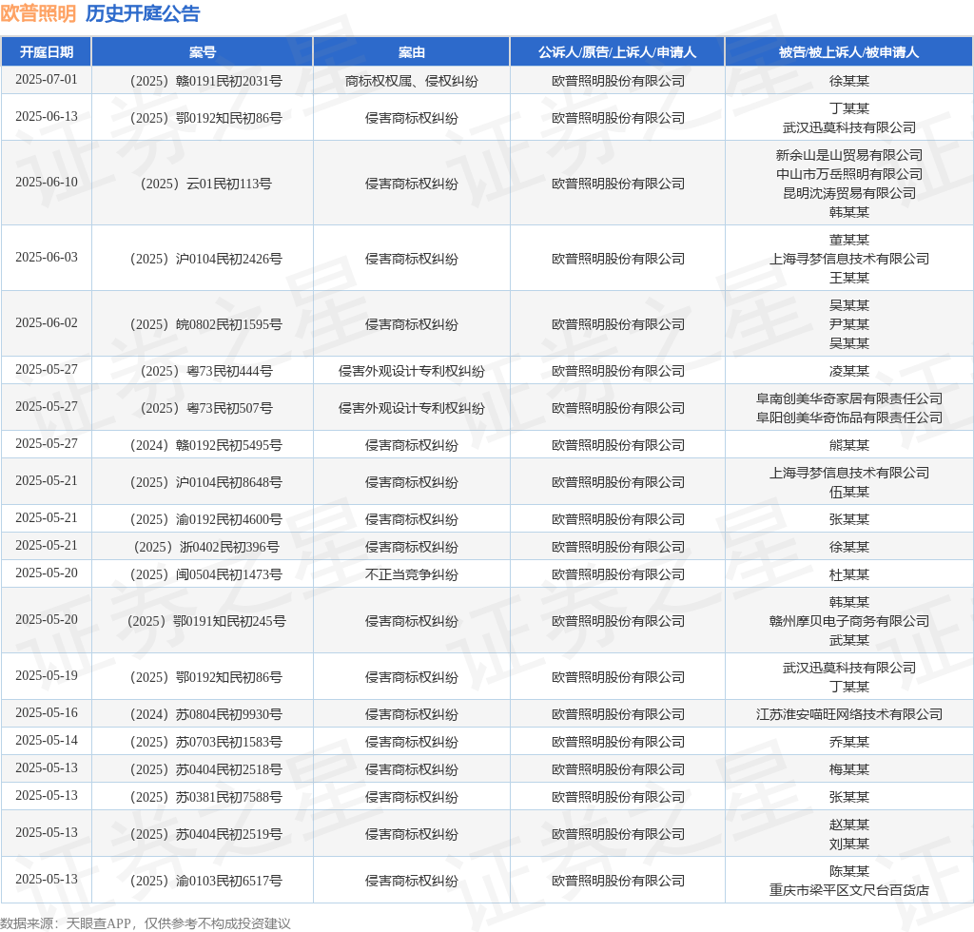Click defendant 熊某某
The image size is (974, 932).
coord(848,446)
